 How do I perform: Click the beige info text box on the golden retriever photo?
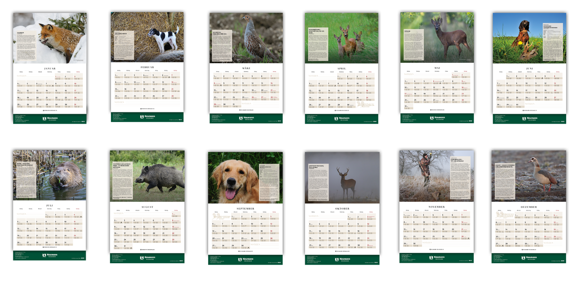tap(269, 183)
